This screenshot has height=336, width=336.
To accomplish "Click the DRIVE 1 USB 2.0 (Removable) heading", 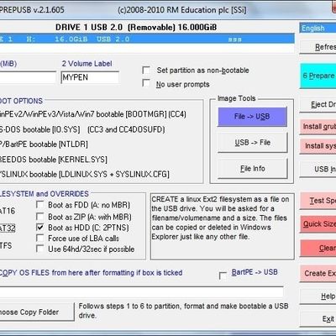I will point(136,27).
